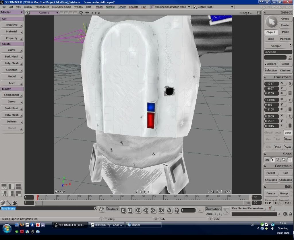Open the Textured display mode menu
Viewport: 294px width, 240px height.
[x=246, y=13]
